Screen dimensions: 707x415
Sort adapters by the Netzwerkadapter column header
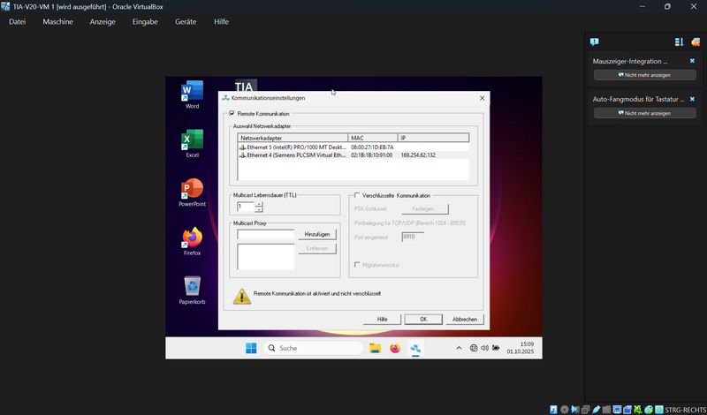292,138
